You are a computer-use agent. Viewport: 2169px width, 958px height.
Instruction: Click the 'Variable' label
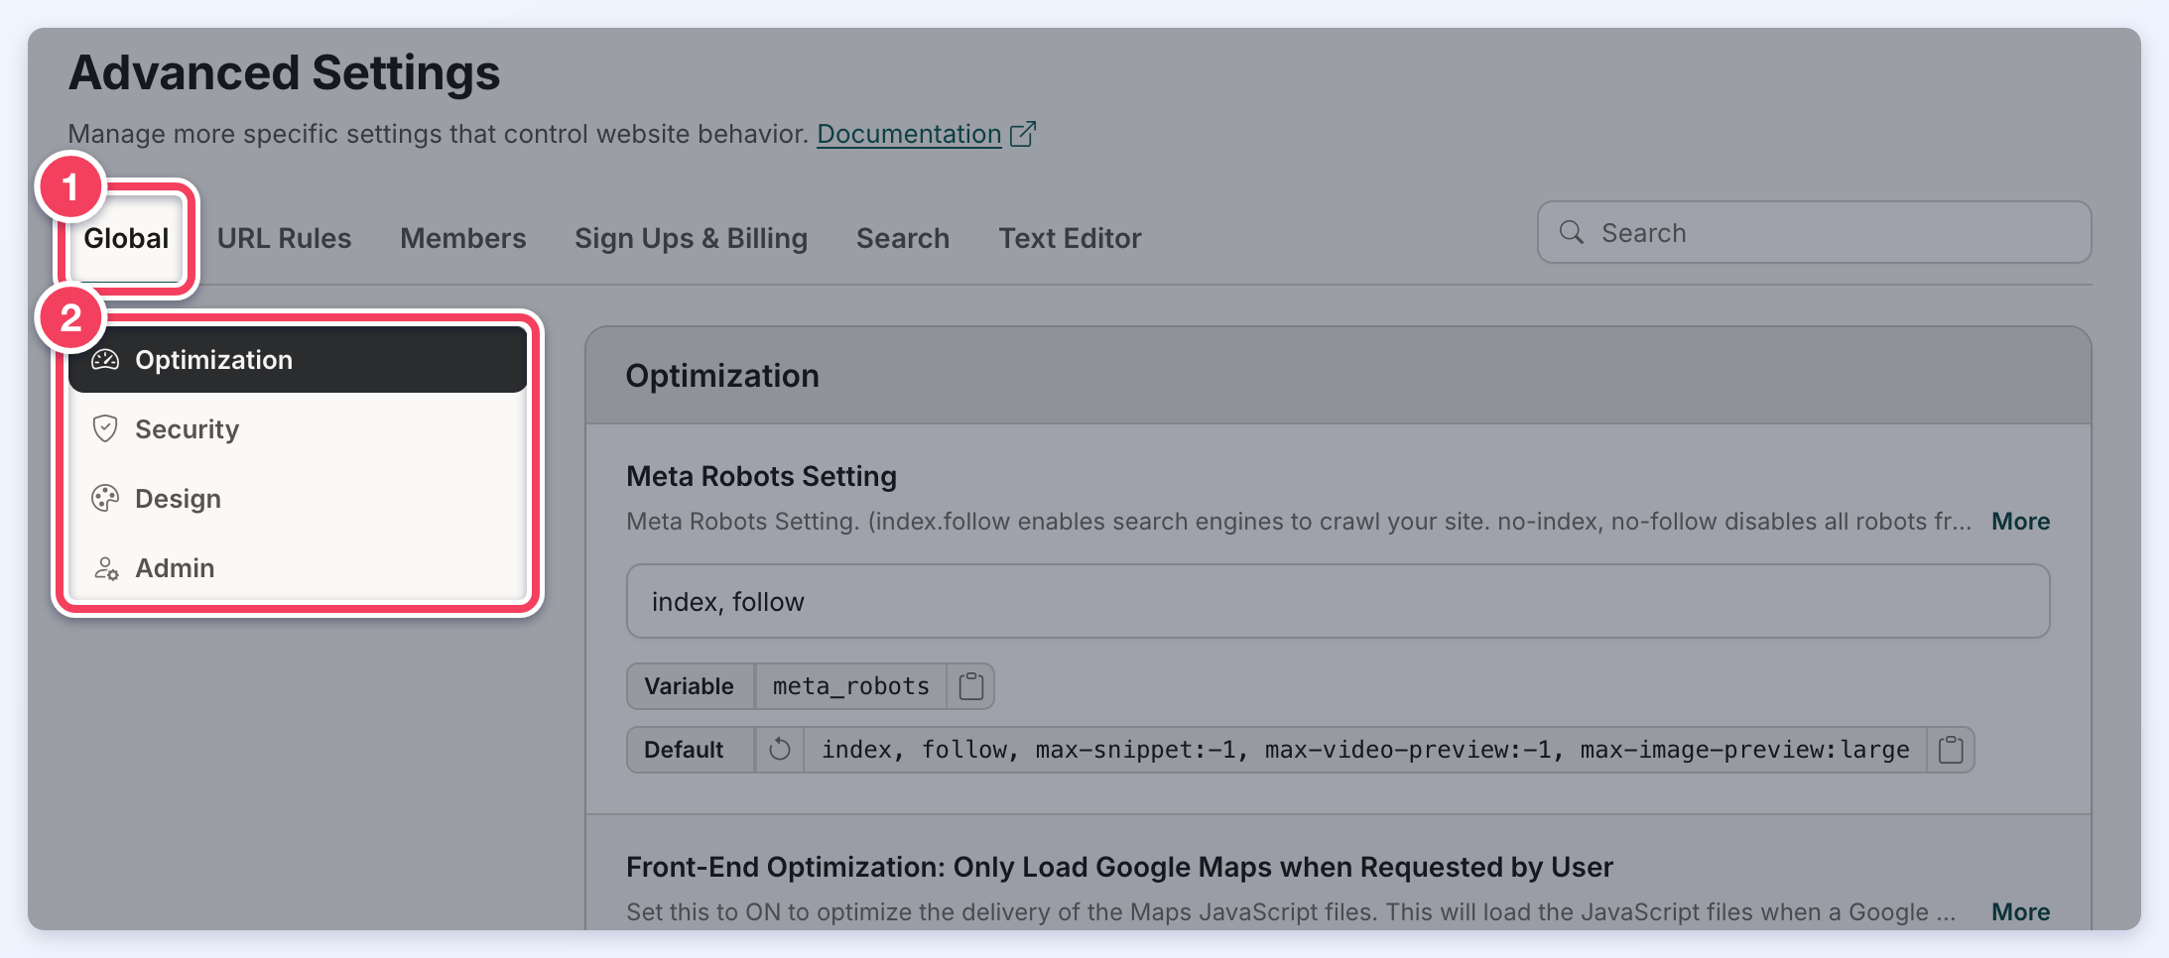click(x=690, y=686)
